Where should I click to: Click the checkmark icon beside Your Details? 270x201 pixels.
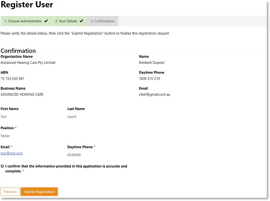(82, 21)
